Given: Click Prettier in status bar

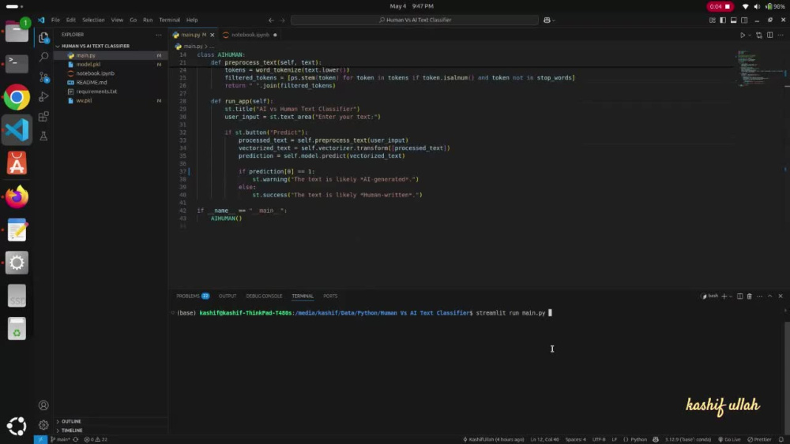Looking at the screenshot, I should pyautogui.click(x=759, y=439).
